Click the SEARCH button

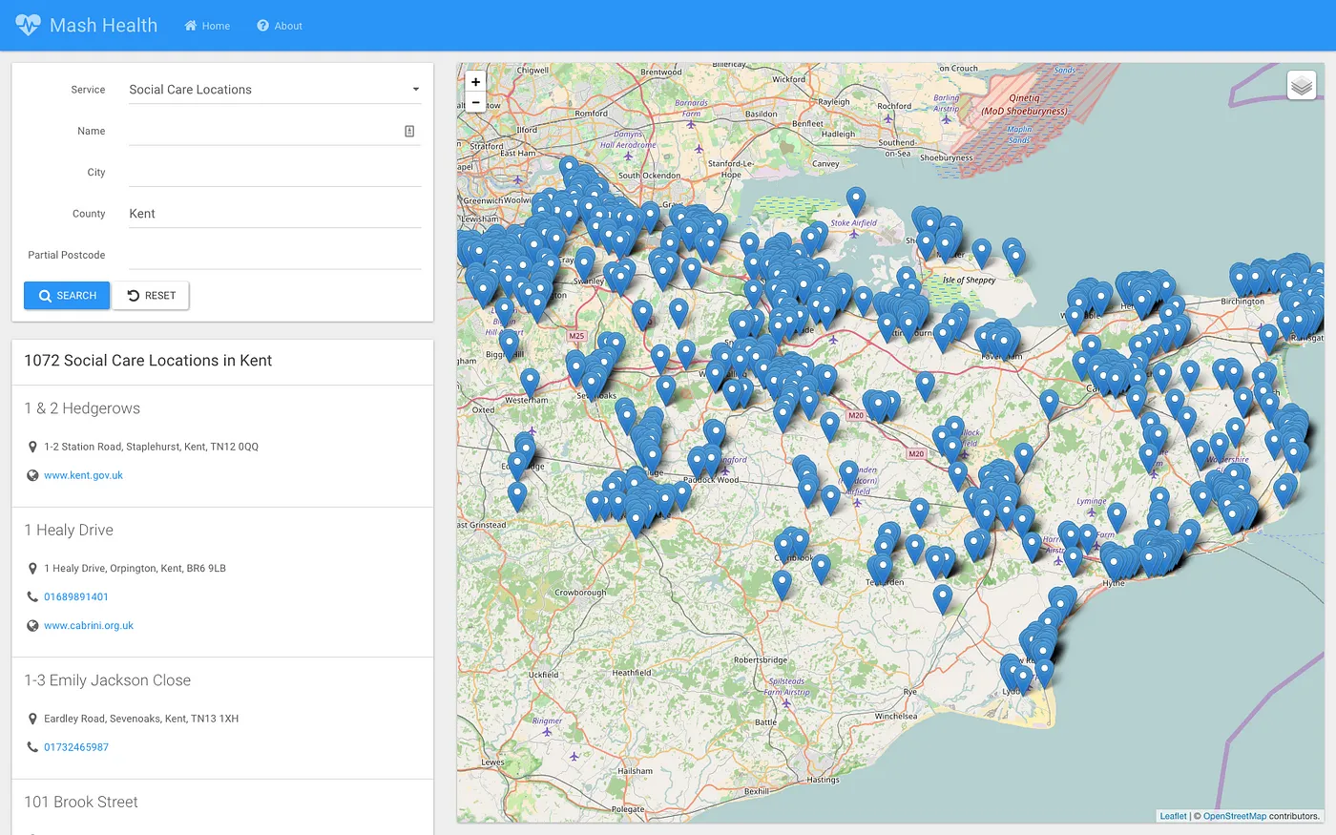[x=67, y=296]
